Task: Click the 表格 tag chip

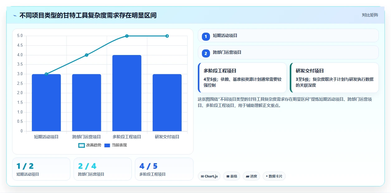Action: [x=231, y=176]
